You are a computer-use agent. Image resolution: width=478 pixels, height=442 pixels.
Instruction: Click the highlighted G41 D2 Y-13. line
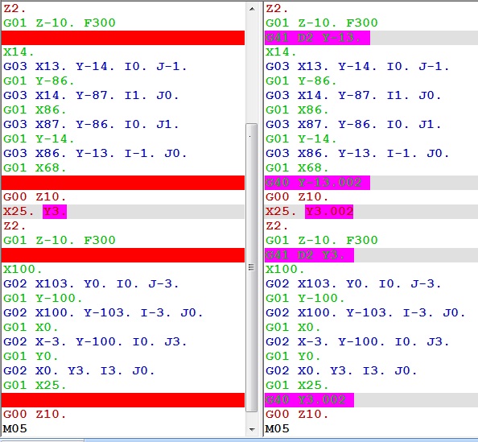pos(317,38)
